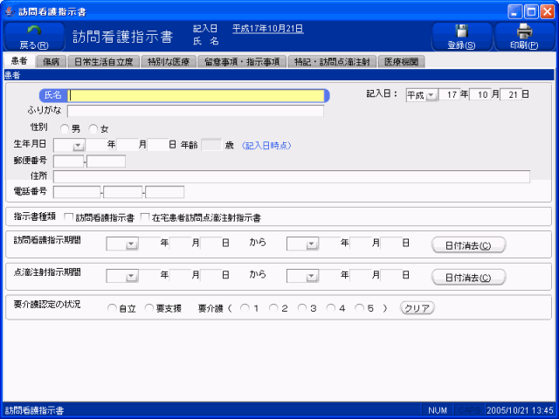Click the last 電話番号 input box
The image size is (559, 419).
165,192
